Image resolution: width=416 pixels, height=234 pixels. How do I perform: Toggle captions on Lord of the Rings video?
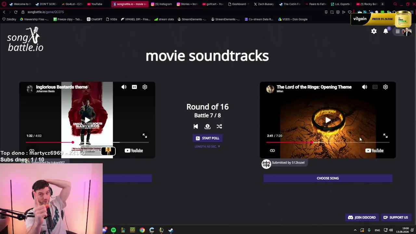[x=375, y=87]
